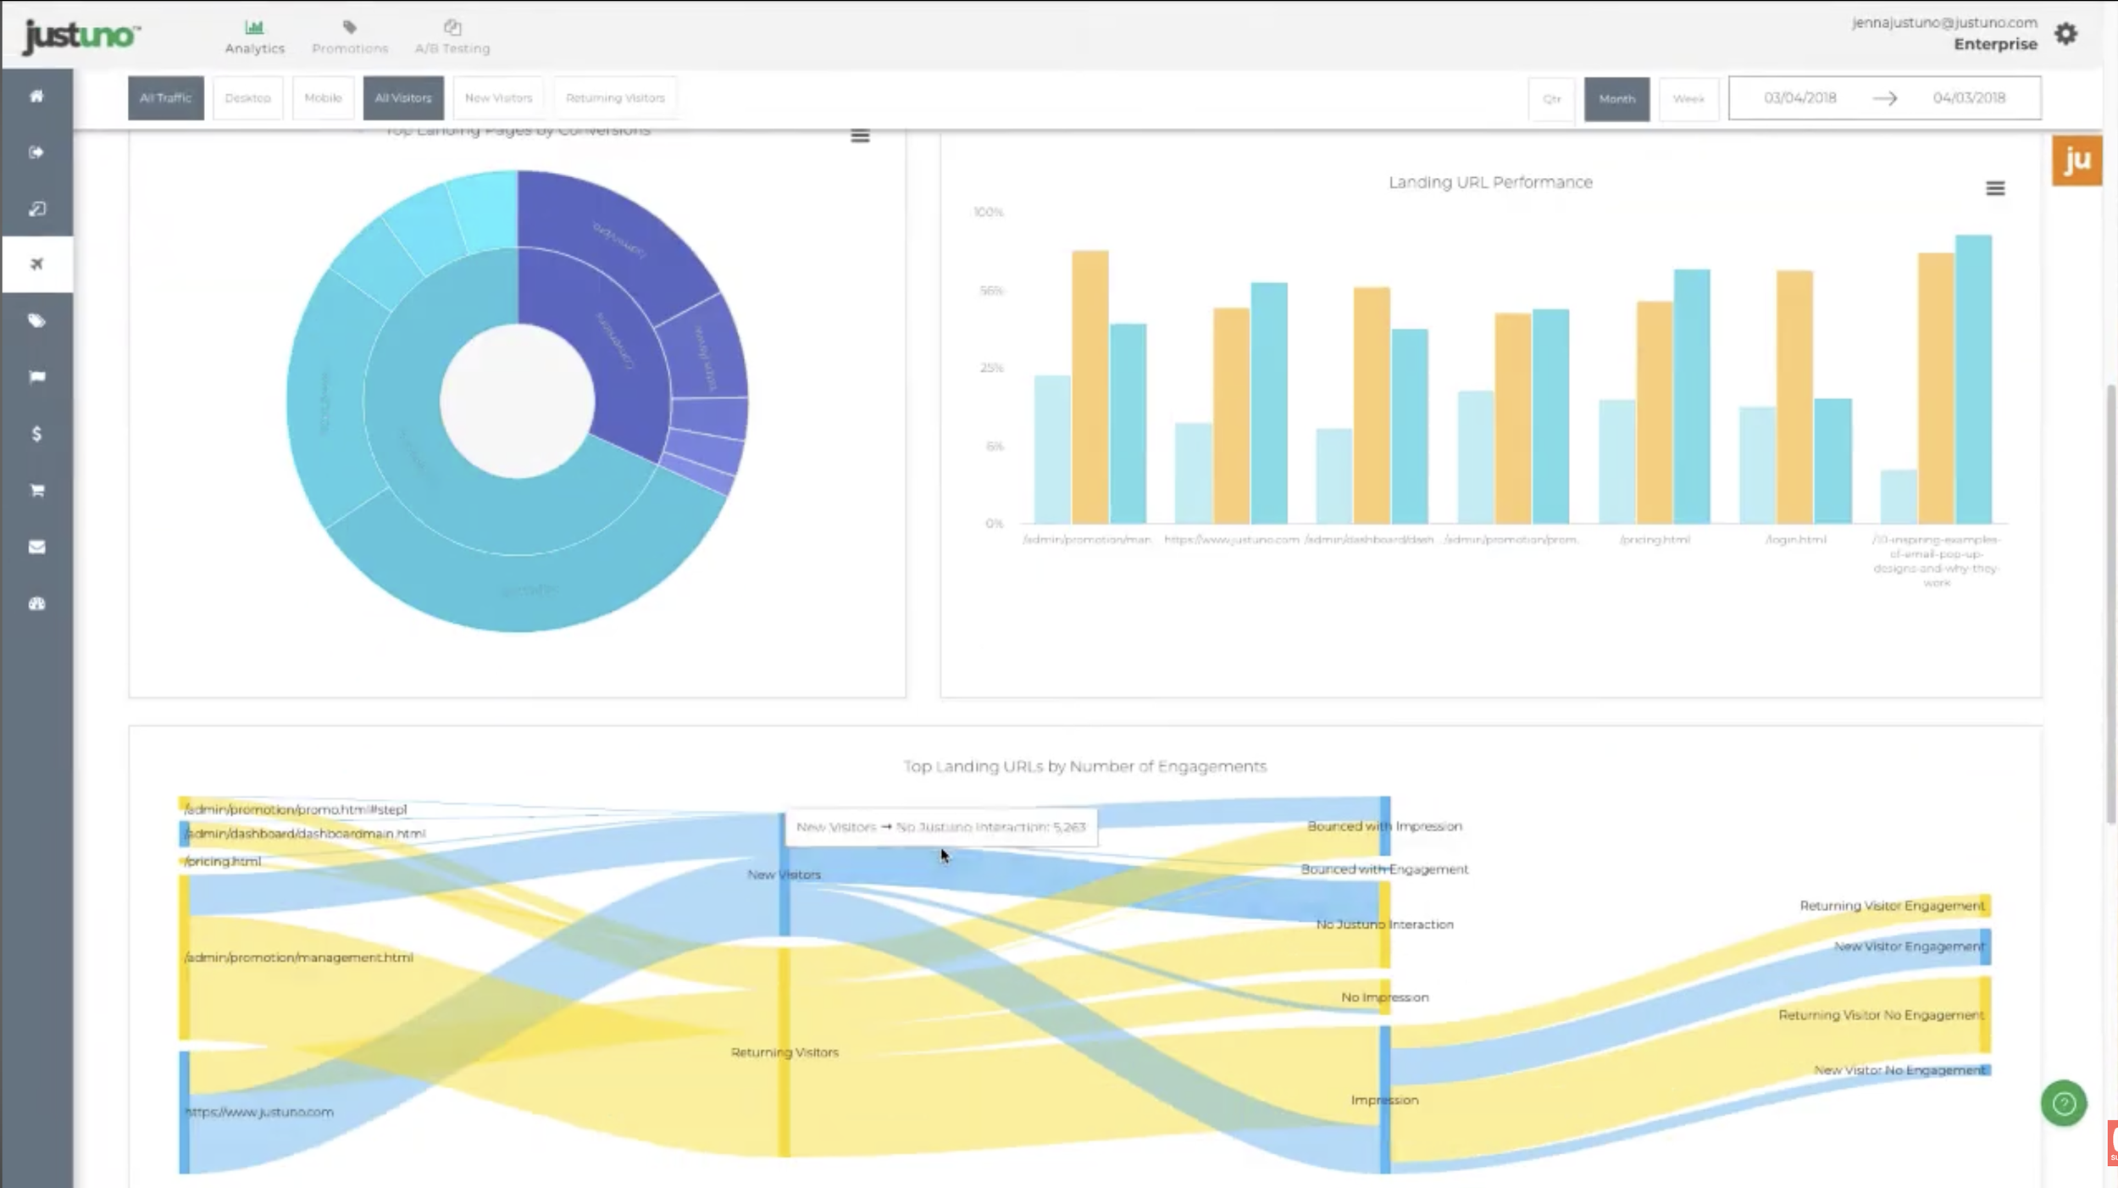This screenshot has height=1188, width=2118.
Task: Click Top Landing URLs by Number of Engagements
Action: [x=1084, y=767]
